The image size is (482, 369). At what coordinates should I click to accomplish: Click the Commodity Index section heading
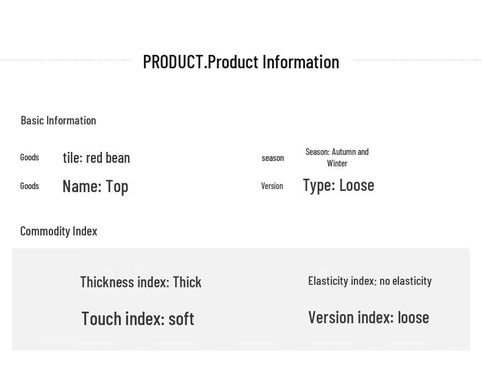tap(59, 231)
